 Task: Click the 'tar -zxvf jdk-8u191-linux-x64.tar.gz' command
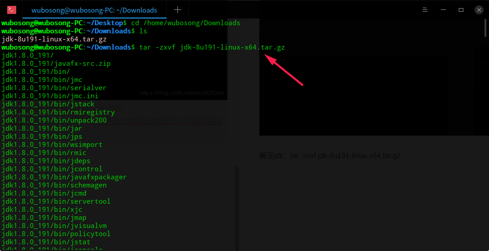point(212,47)
